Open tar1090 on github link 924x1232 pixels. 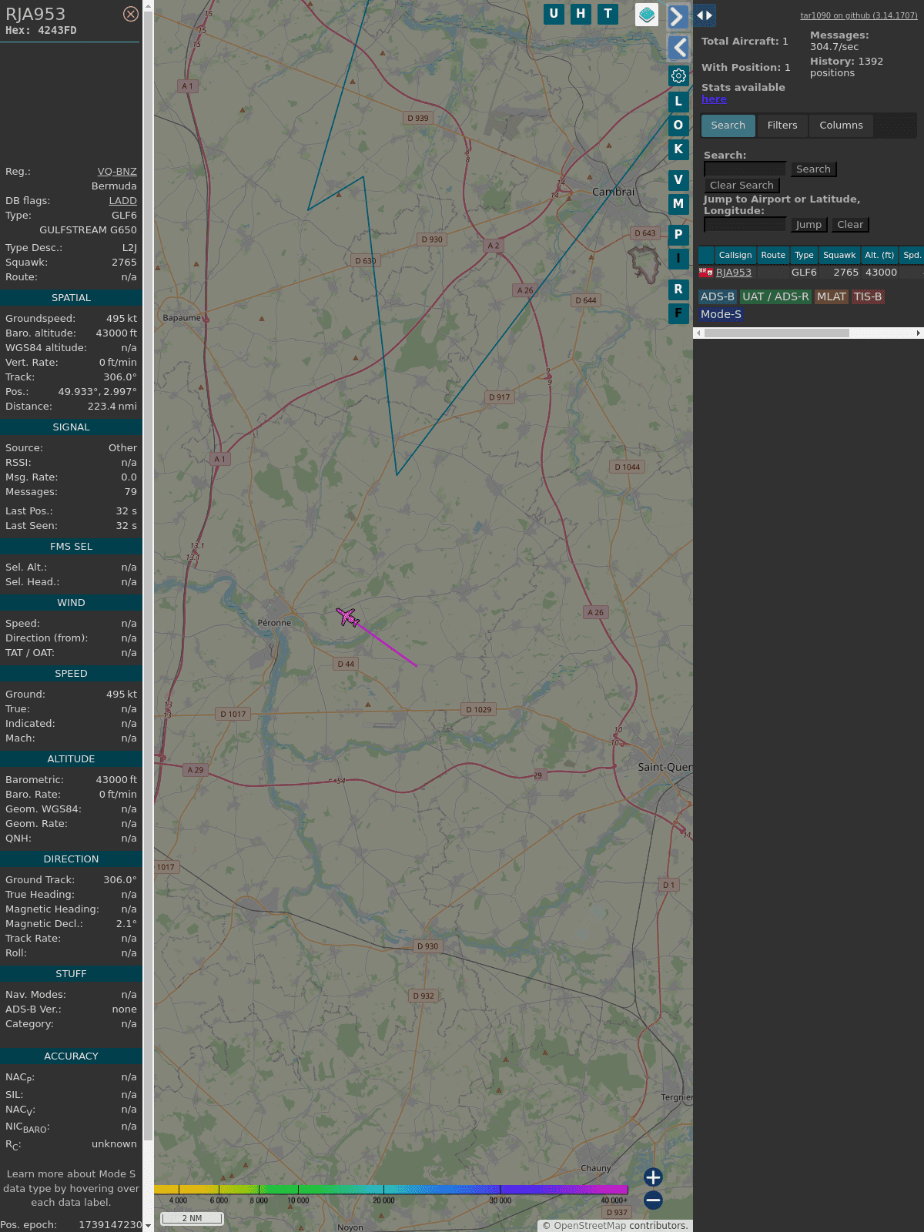click(859, 15)
